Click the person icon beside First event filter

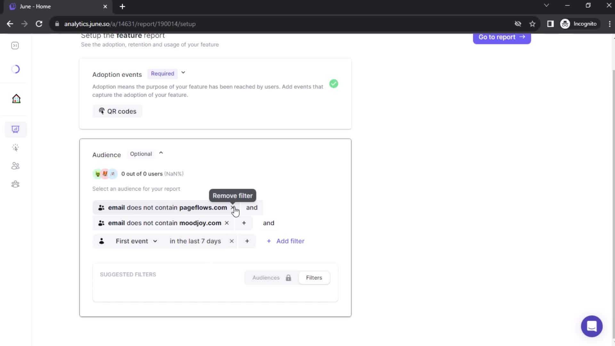pos(101,241)
